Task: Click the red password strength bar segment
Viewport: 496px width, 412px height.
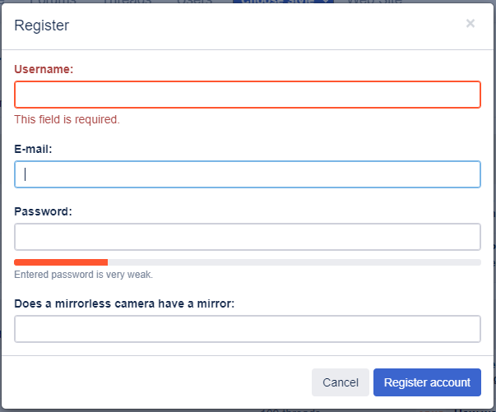Action: click(61, 262)
